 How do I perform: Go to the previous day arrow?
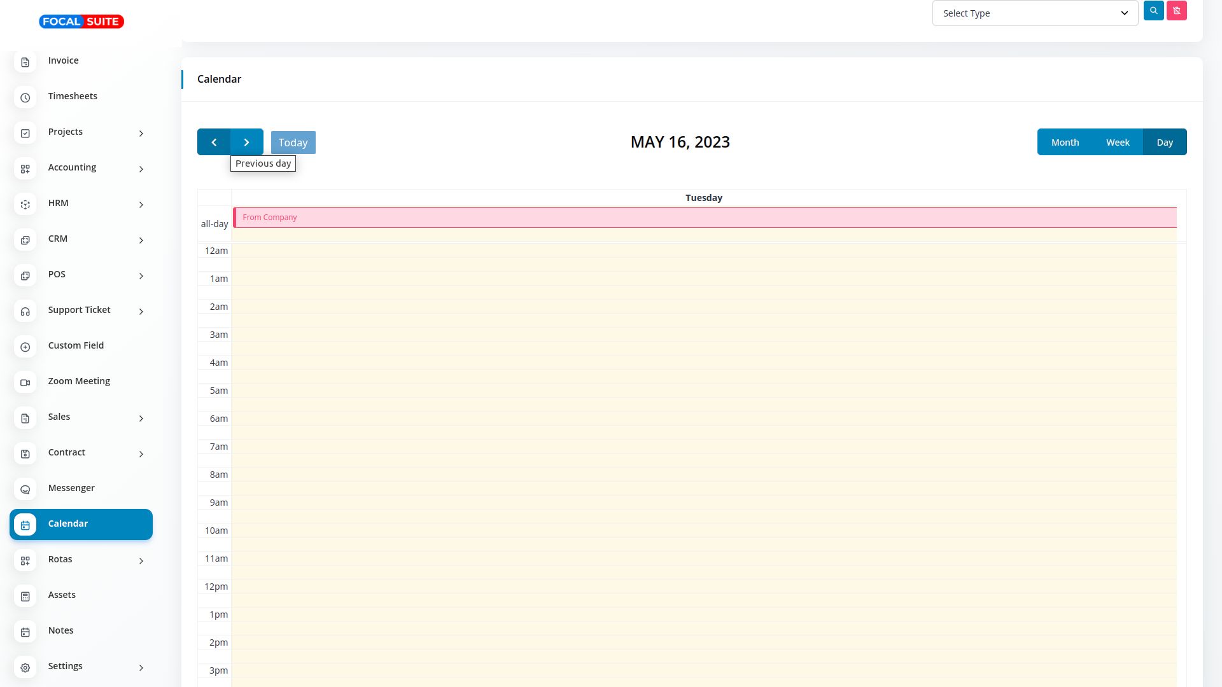214,142
